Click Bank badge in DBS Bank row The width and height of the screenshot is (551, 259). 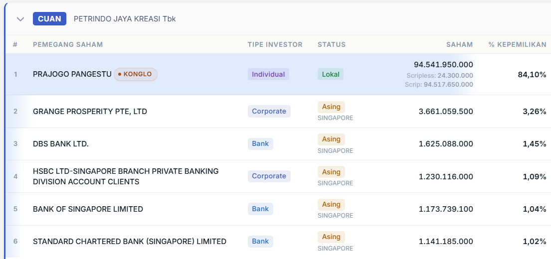coord(260,143)
